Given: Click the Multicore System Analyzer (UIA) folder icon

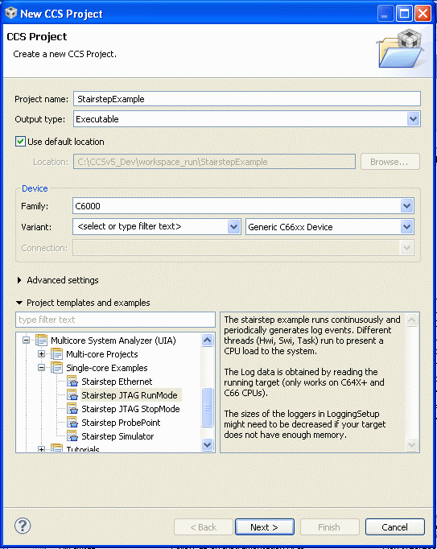Looking at the screenshot, I should [x=42, y=340].
